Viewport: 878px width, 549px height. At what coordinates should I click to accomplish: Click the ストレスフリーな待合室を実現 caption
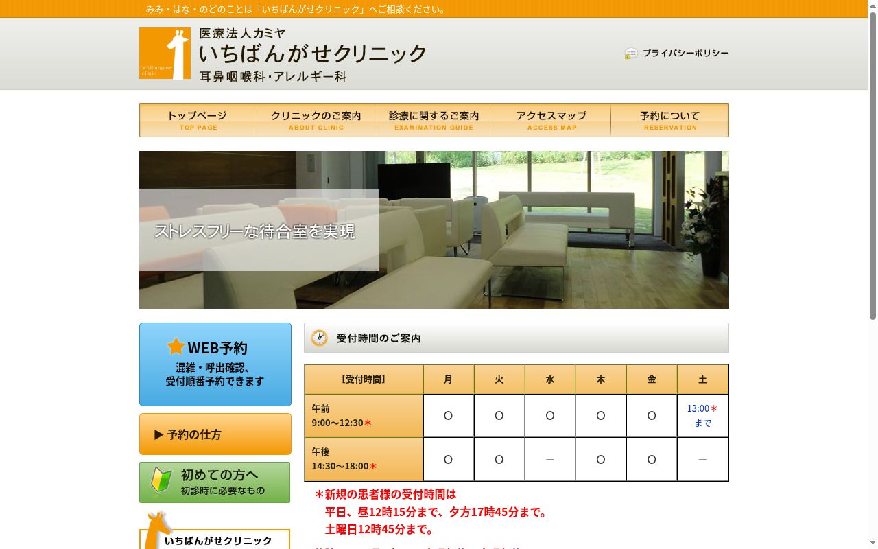click(254, 231)
